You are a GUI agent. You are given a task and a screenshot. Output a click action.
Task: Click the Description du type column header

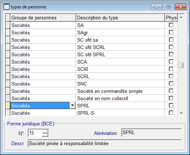tap(120, 18)
